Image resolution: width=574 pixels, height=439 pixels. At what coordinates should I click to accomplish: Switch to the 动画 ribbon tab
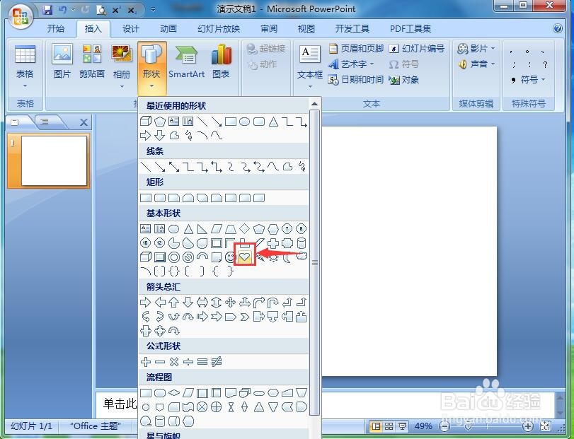tap(168, 28)
